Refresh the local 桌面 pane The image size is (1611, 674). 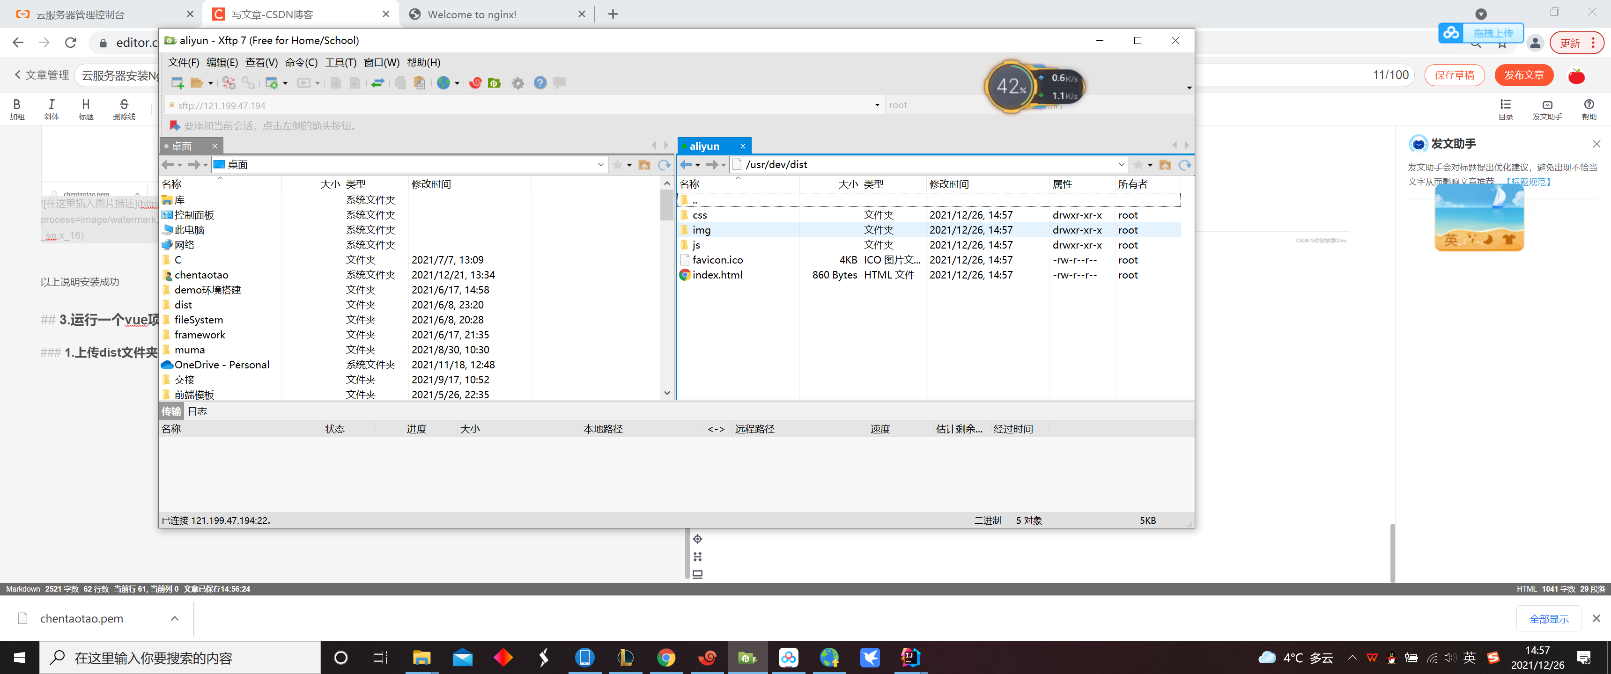[x=664, y=164]
